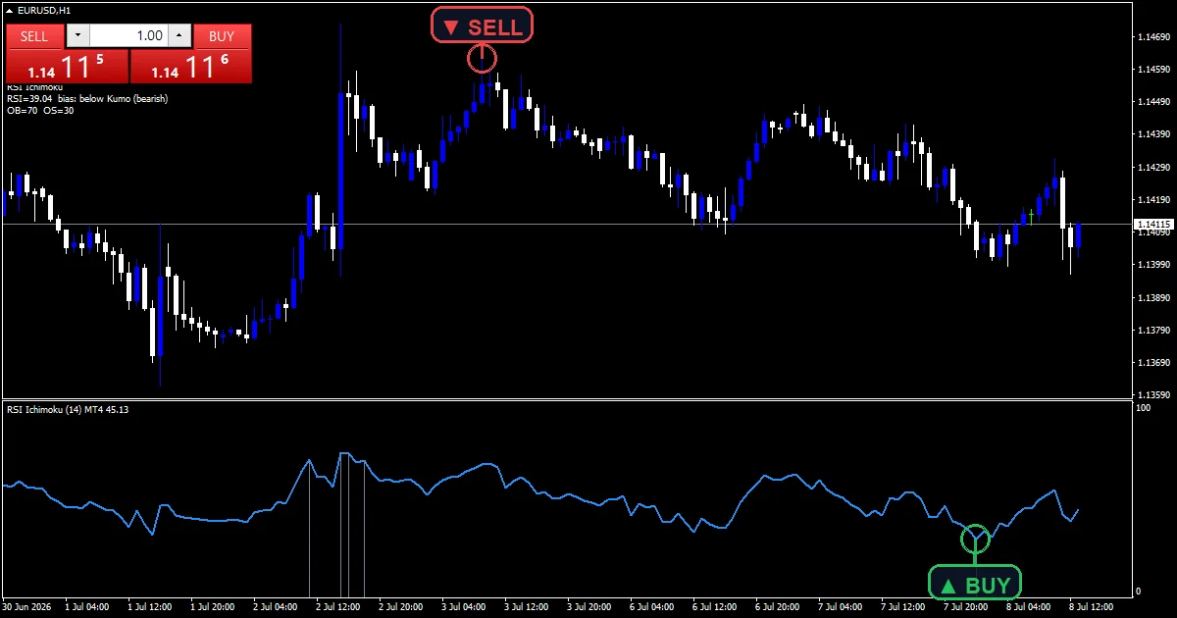The image size is (1177, 618).
Task: Click the 1.14590 price axis label
Action: click(x=1153, y=70)
